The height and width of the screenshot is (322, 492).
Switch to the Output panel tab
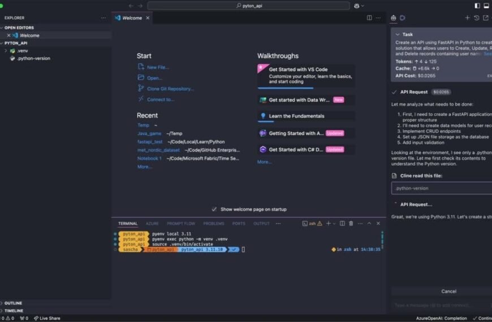261,224
